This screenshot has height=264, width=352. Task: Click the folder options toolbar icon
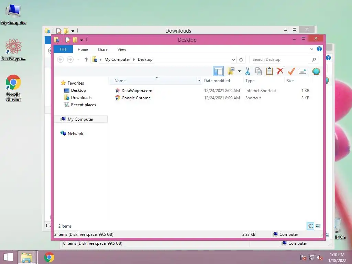pyautogui.click(x=231, y=71)
